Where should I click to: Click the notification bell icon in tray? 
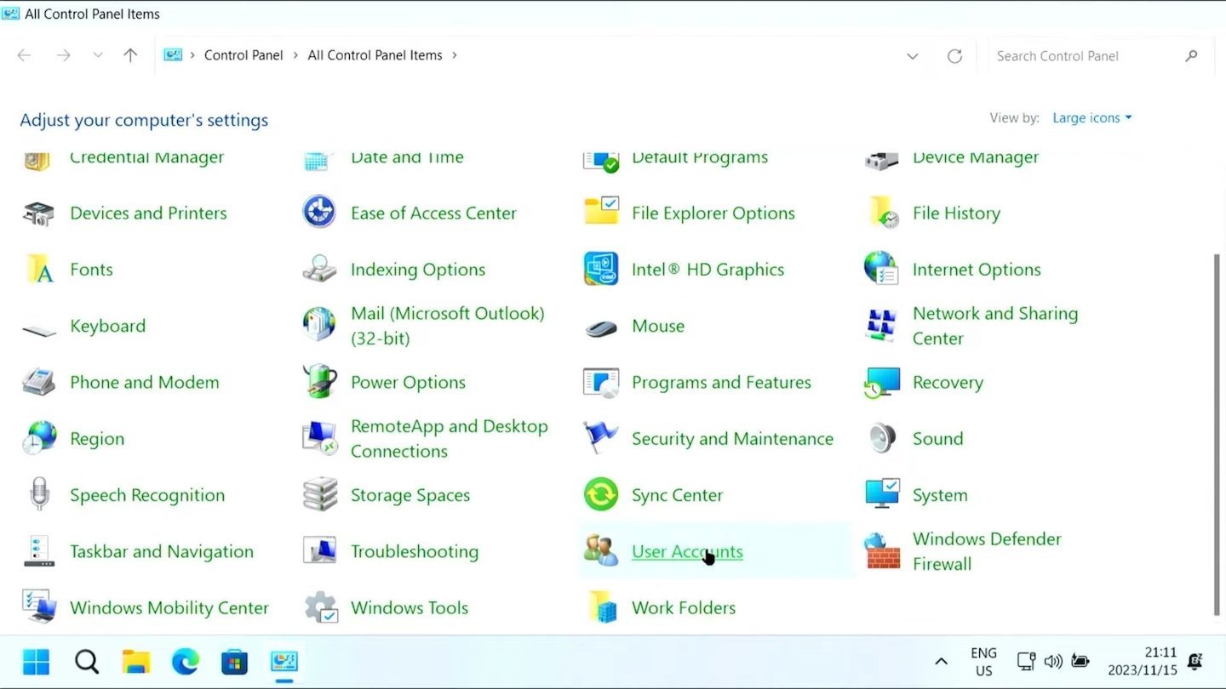pos(1195,661)
